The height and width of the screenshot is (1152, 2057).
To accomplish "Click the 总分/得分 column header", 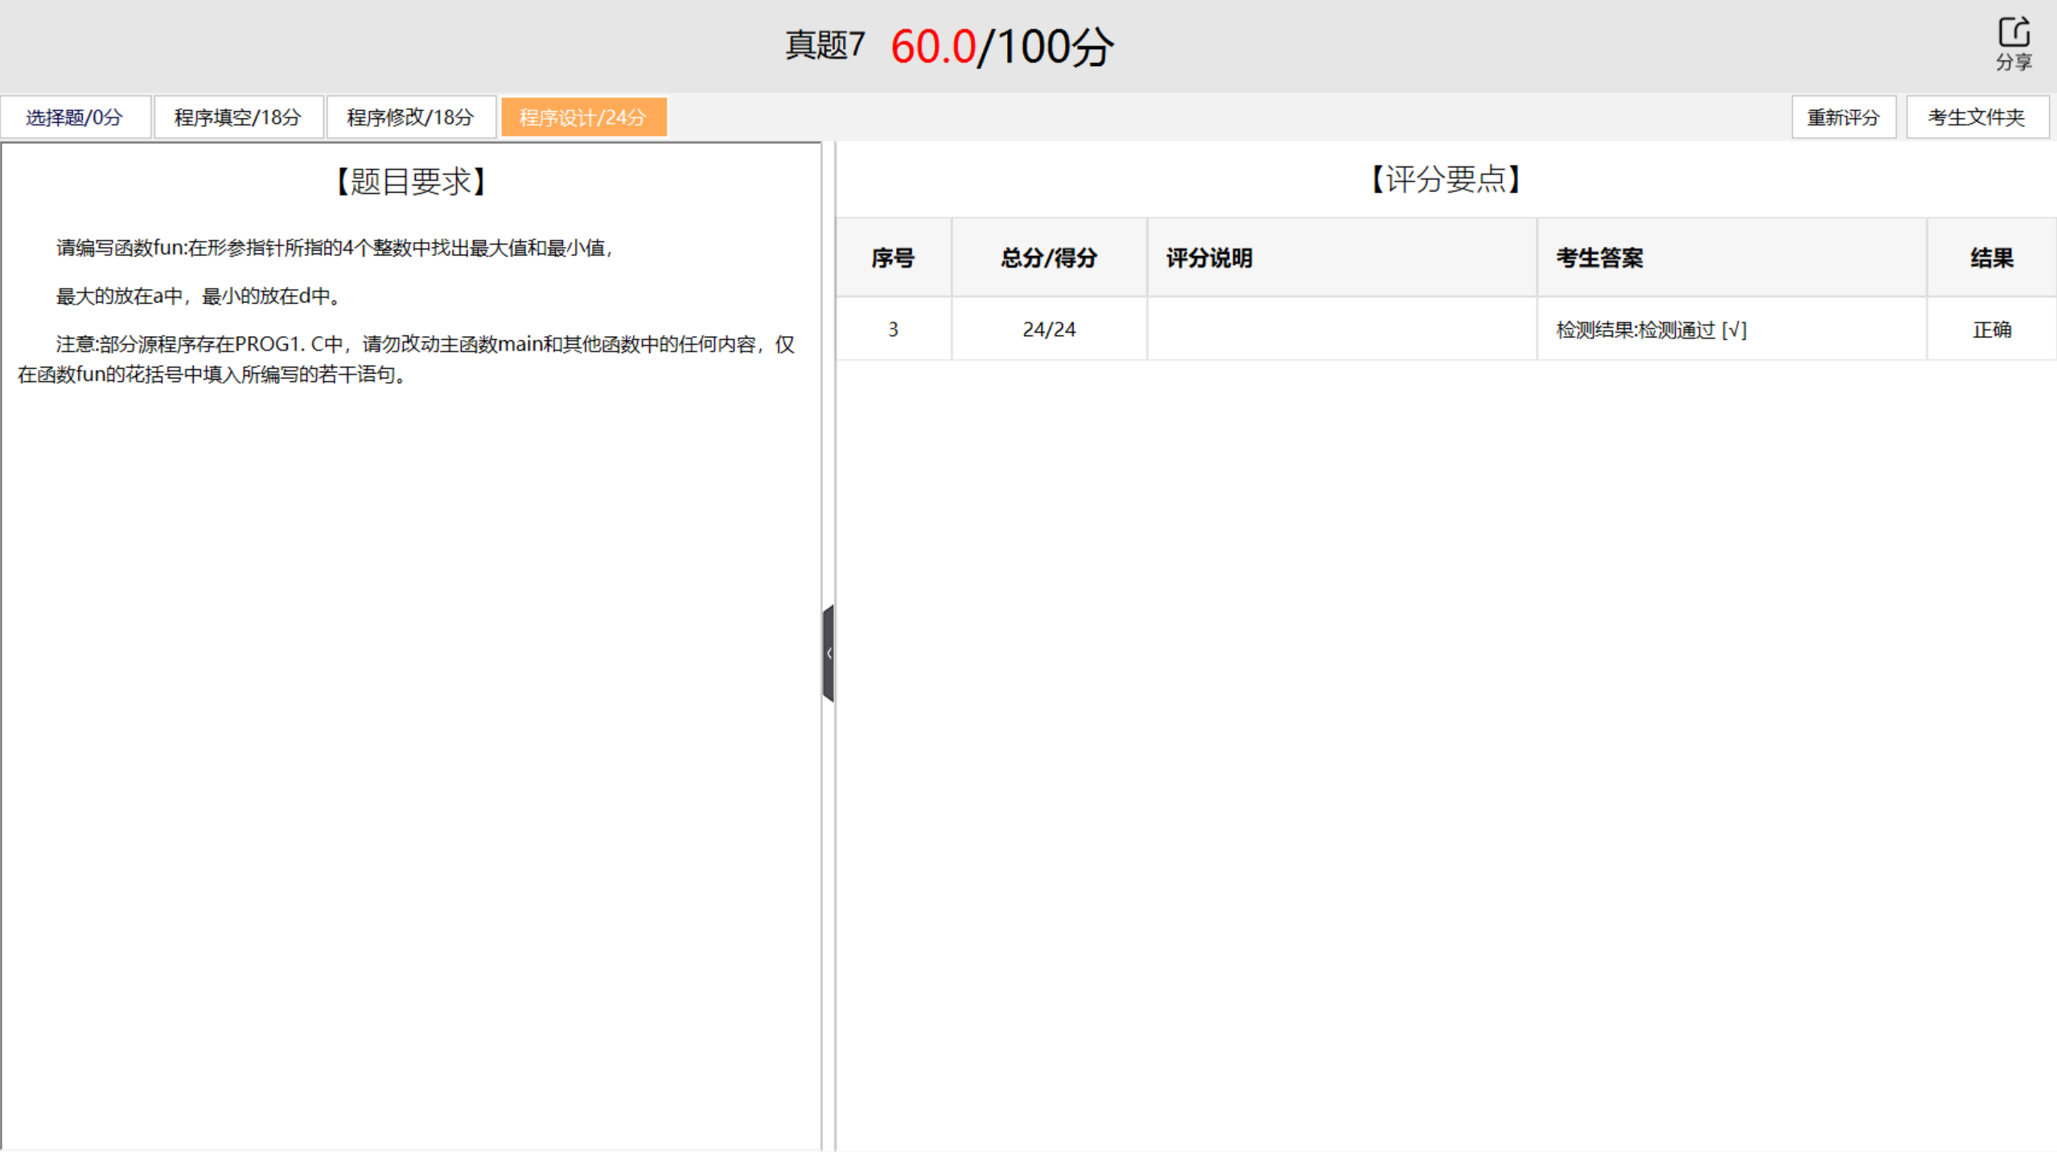I will [1049, 258].
